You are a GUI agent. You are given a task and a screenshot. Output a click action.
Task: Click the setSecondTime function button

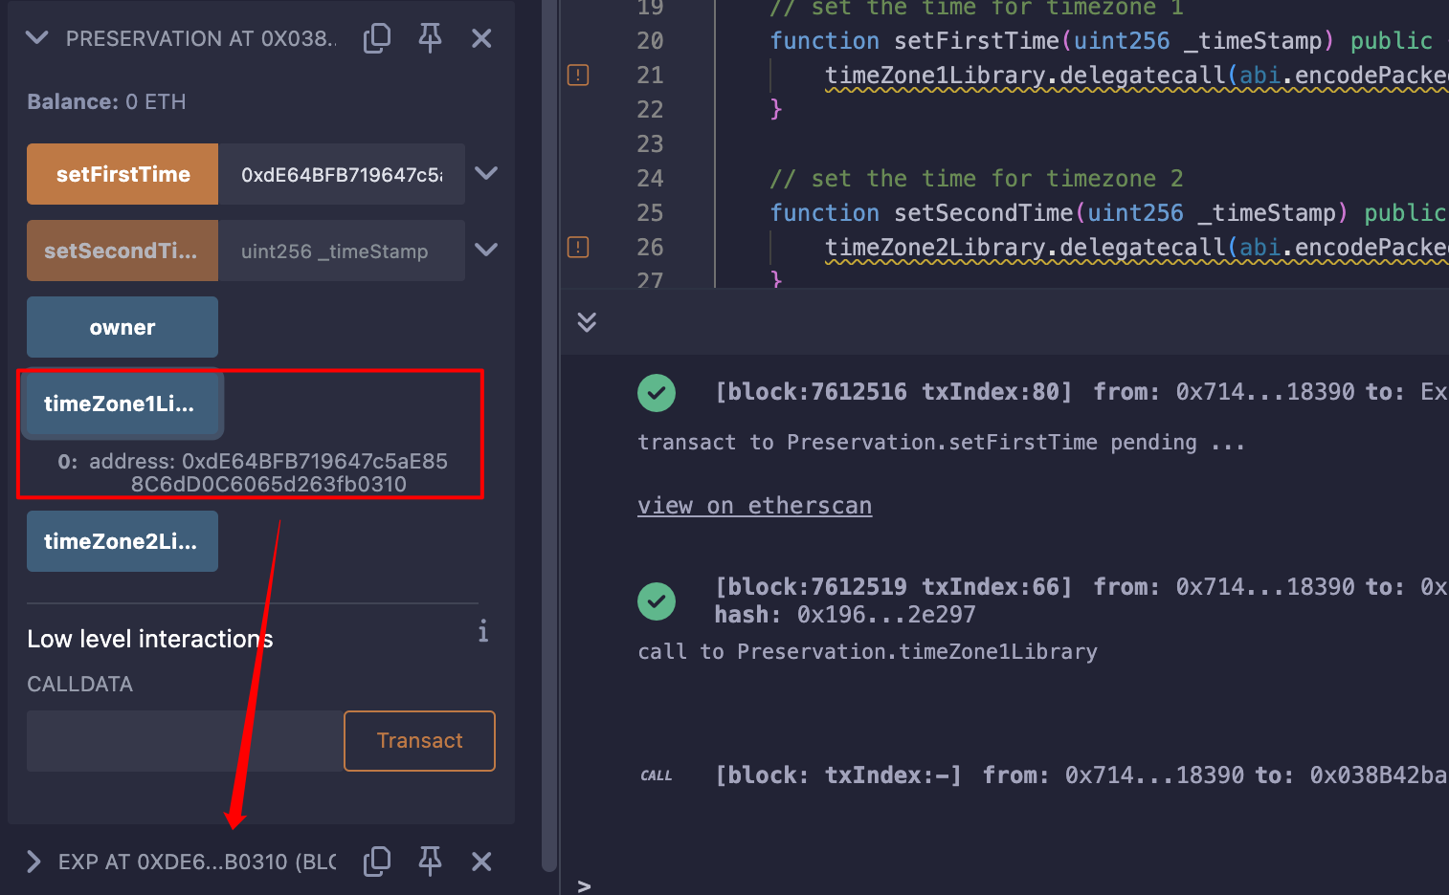pos(123,251)
